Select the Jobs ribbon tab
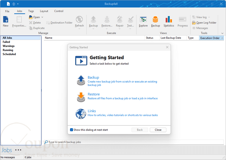 19,11
